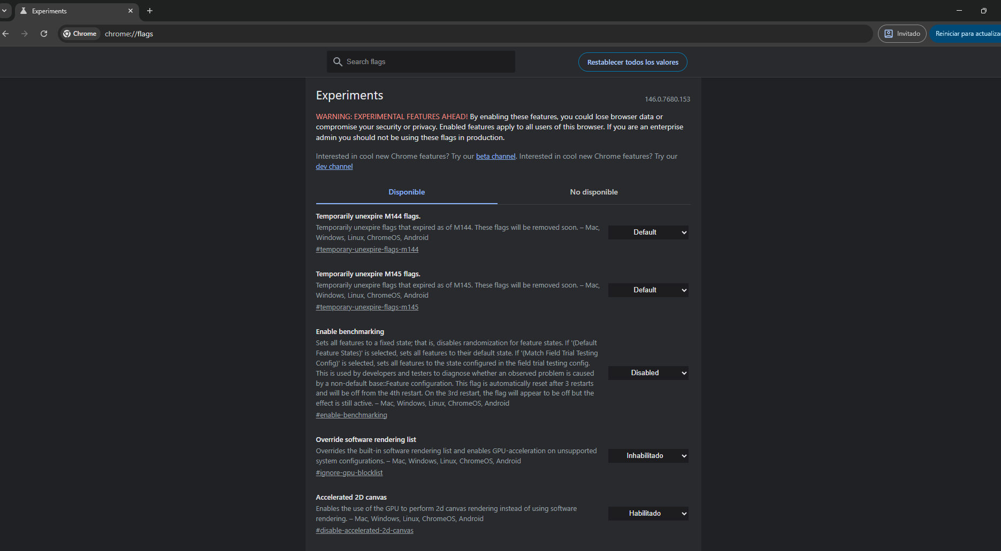The image size is (1001, 551).
Task: Click the Chrome site info chip
Action: (x=80, y=34)
